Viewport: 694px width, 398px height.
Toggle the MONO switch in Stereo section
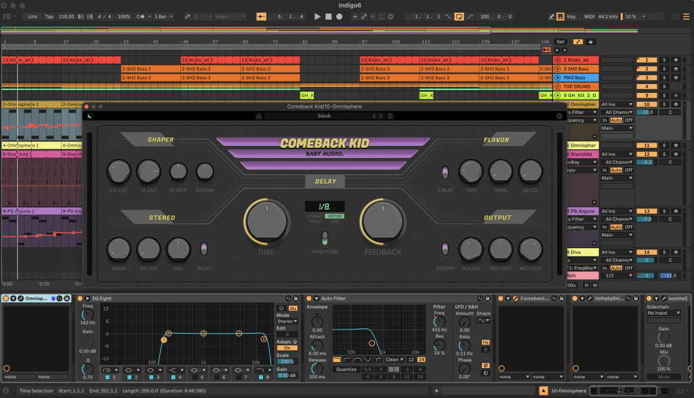[x=204, y=249]
